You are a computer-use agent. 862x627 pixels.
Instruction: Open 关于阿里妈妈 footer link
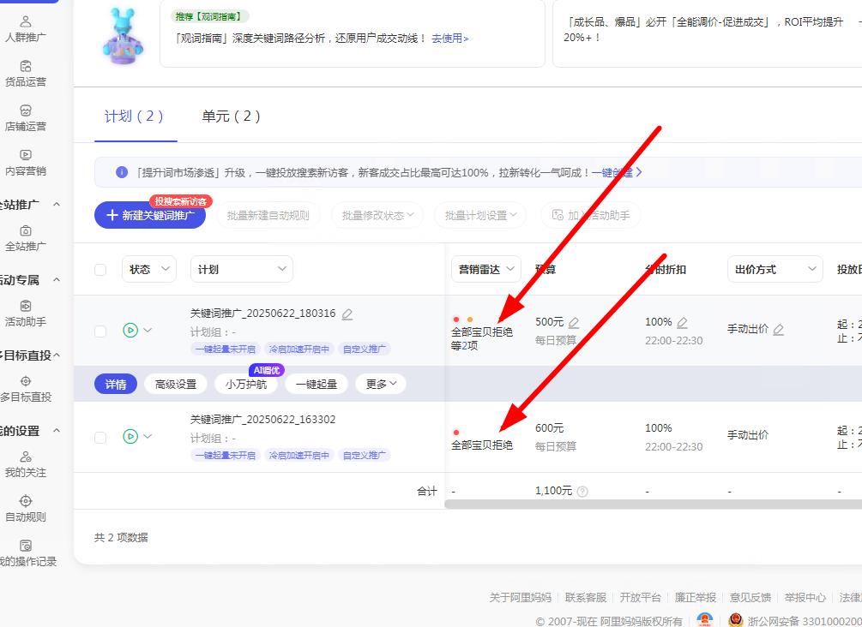[520, 597]
